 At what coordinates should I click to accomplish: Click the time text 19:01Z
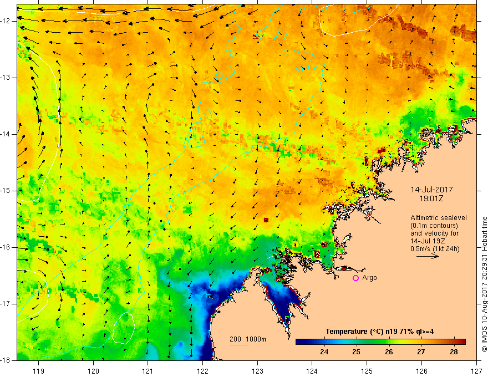pos(431,198)
